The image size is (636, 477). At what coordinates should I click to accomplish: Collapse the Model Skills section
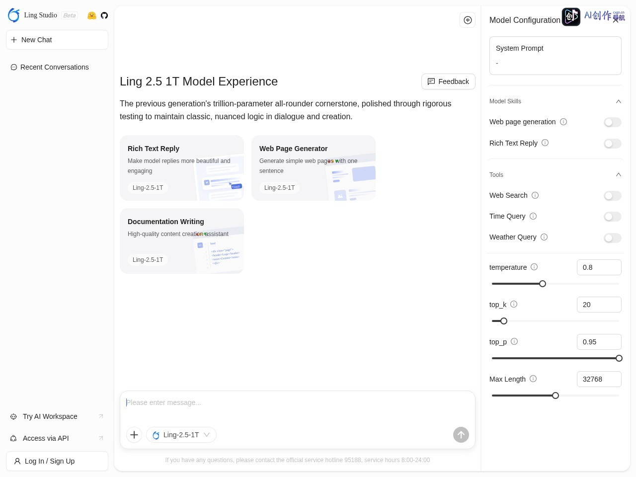click(619, 101)
